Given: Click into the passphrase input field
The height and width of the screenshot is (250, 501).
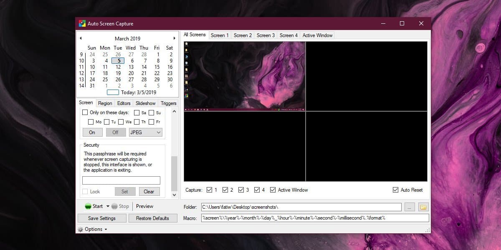Looking at the screenshot, I should [121, 180].
